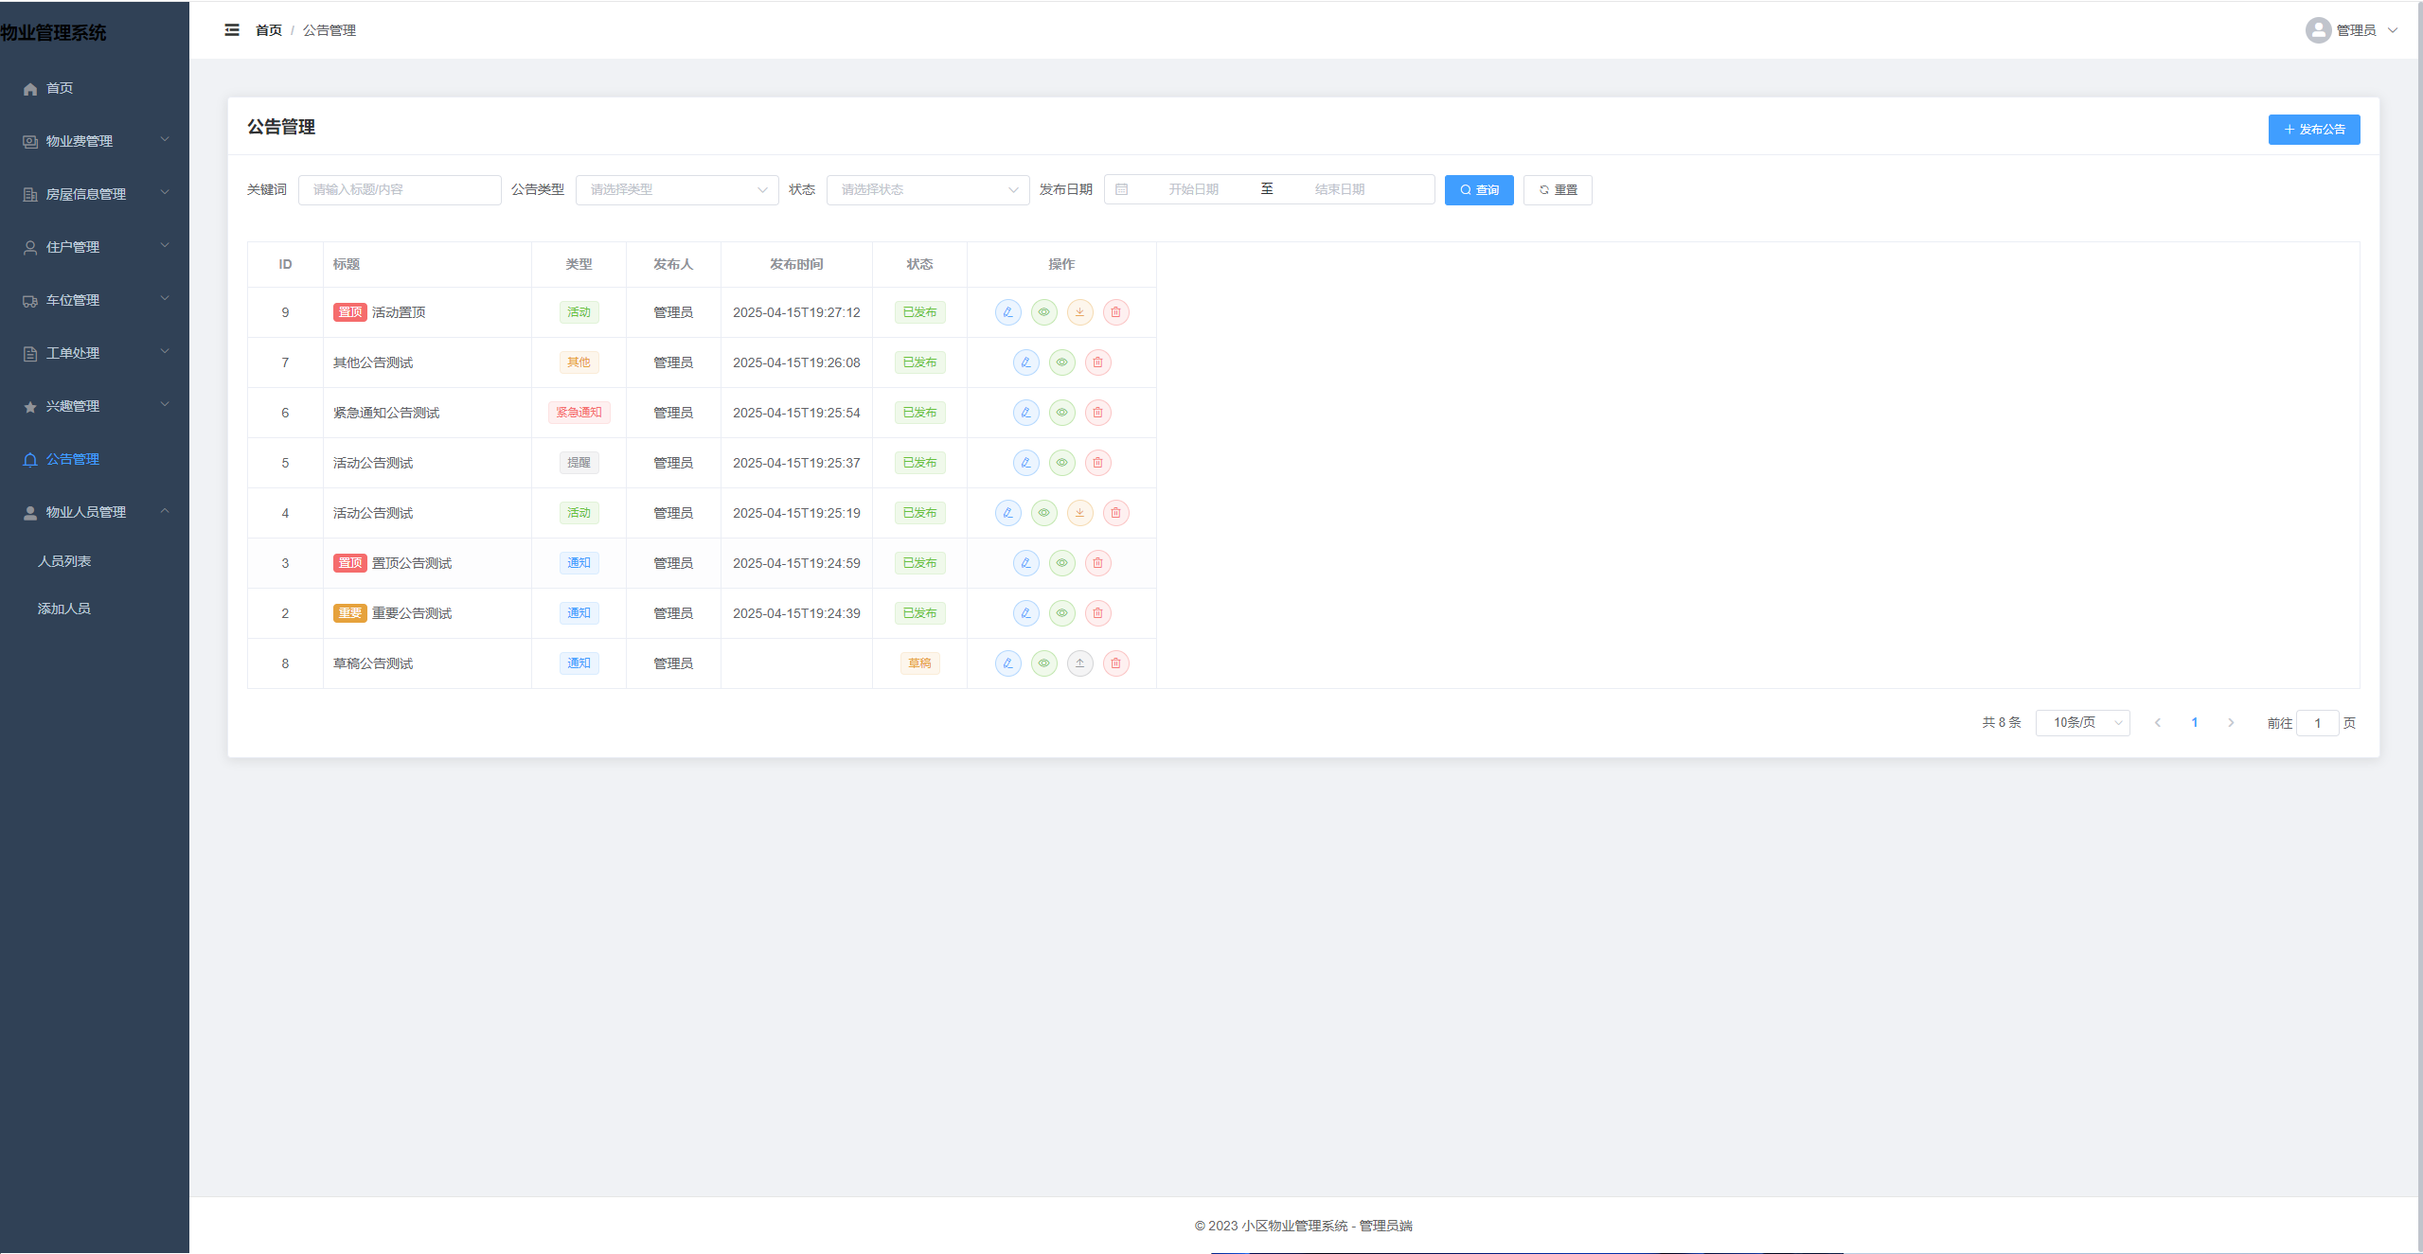This screenshot has height=1254, width=2423.
Task: Click eye icon for 置顶公告测试 row
Action: [1061, 563]
